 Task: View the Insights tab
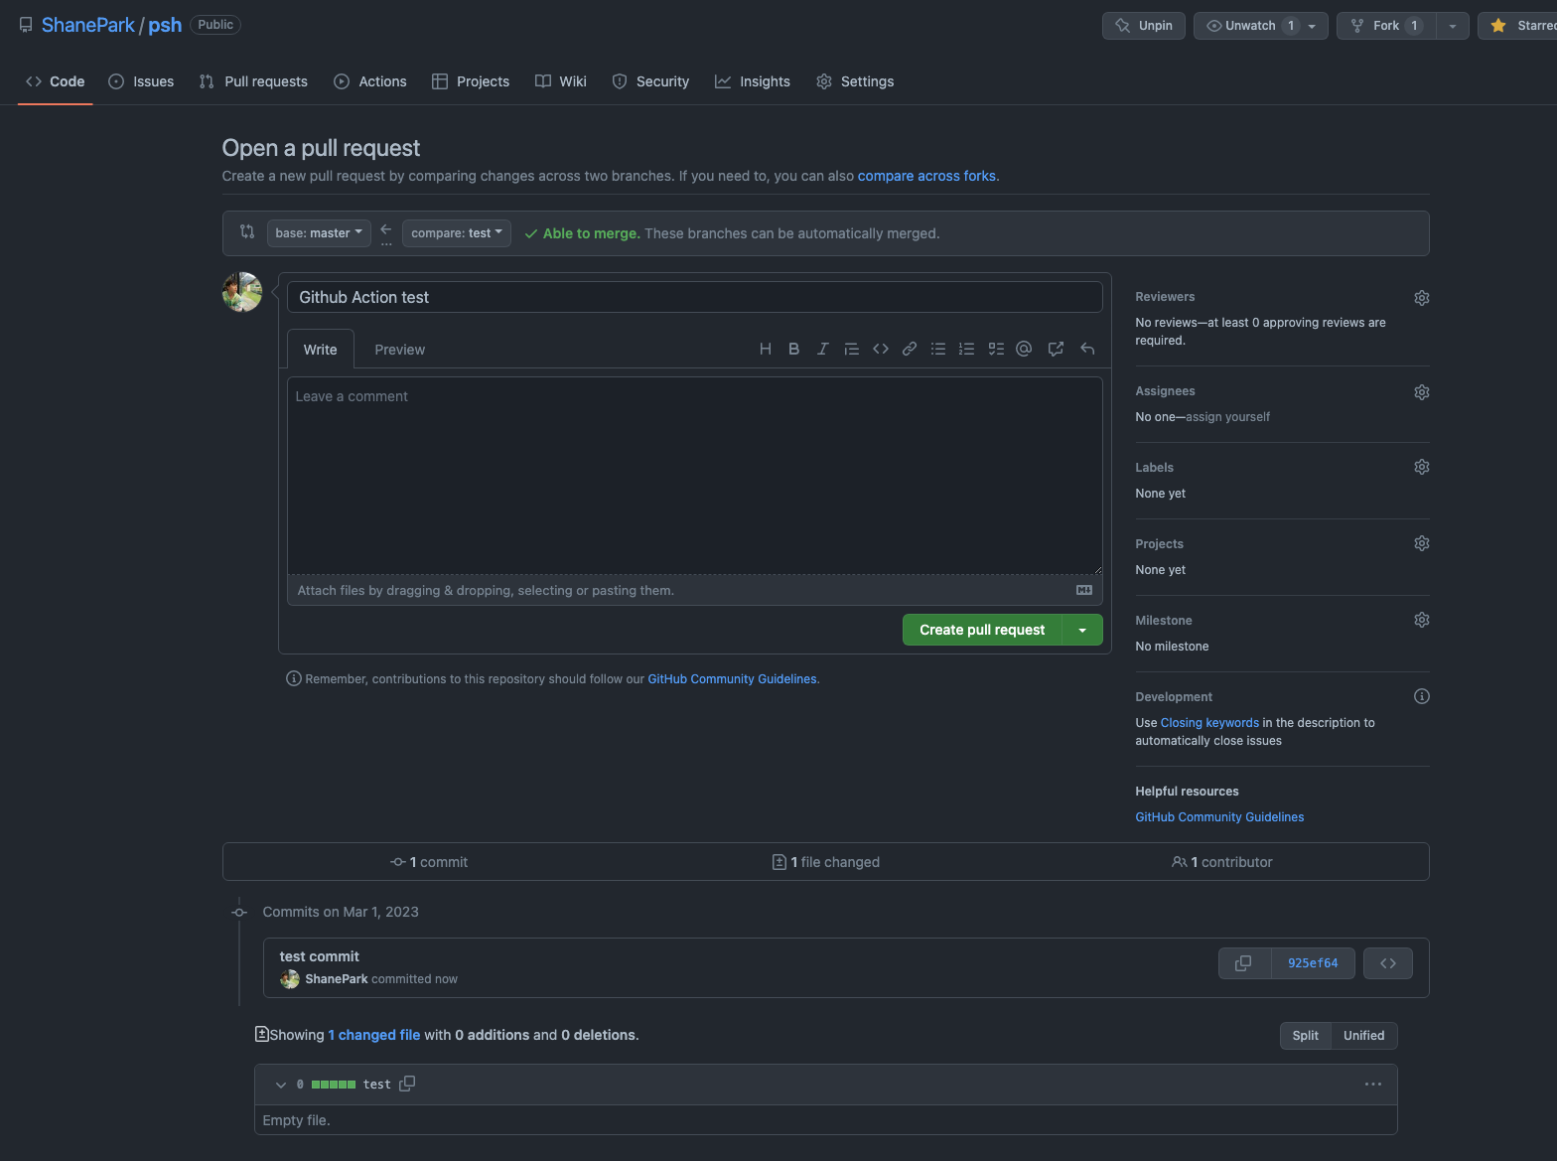(753, 81)
